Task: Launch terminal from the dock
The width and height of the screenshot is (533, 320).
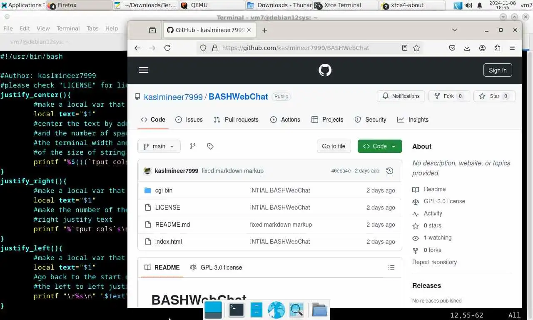Action: coord(237,310)
